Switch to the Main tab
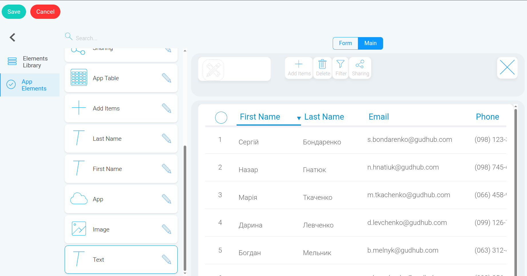Viewport: 527px width, 276px height. 370,43
